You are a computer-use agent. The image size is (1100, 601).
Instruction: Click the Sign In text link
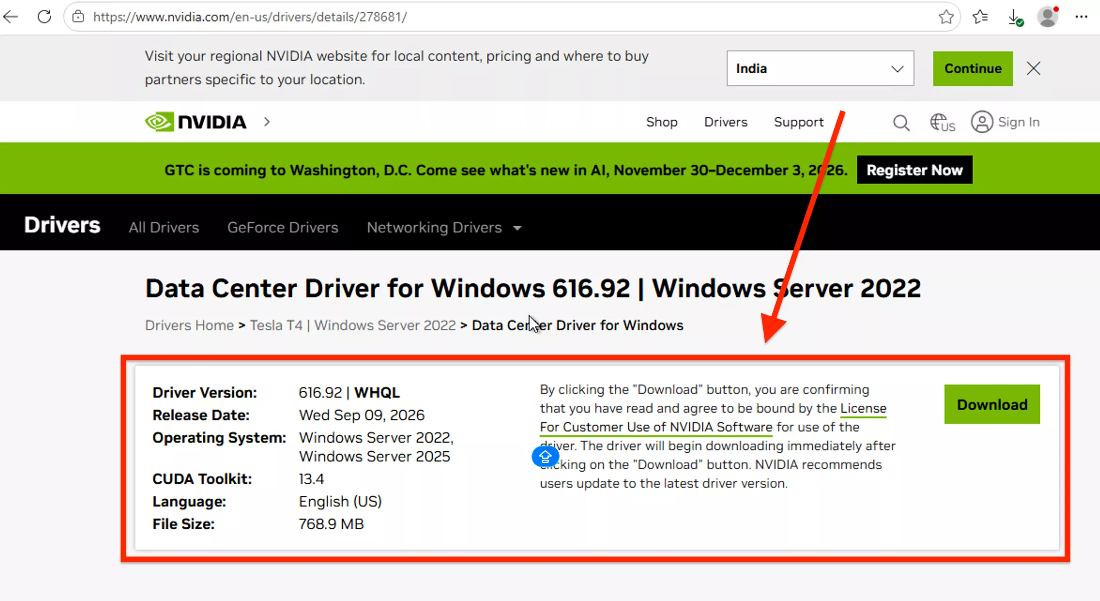pos(1019,122)
